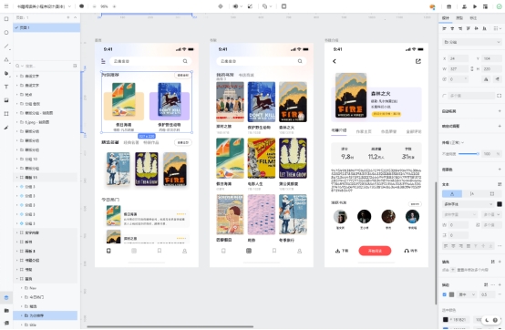The width and height of the screenshot is (505, 330).
Task: Click the back arrow in the book detail mockup
Action: click(335, 61)
